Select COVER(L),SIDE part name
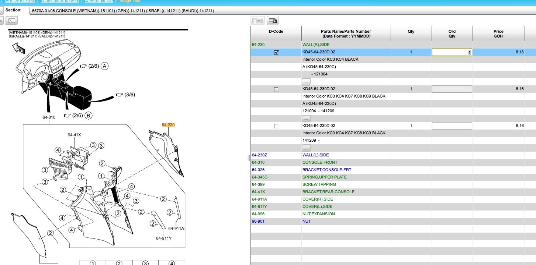 pyautogui.click(x=317, y=206)
